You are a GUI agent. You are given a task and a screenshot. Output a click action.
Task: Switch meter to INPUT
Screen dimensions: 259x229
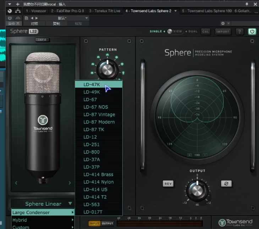pyautogui.click(x=94, y=223)
